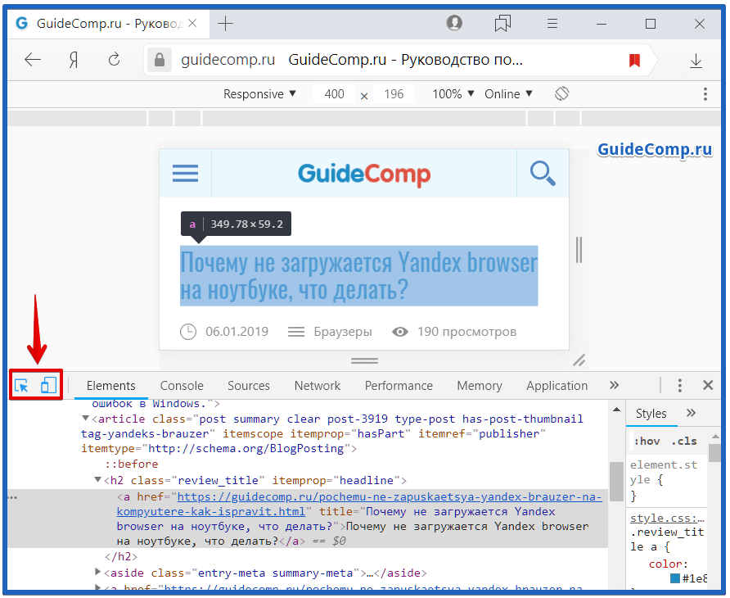Screen dimensions: 730x598
Task: Collapse the h2 review_title node
Action: (x=97, y=479)
